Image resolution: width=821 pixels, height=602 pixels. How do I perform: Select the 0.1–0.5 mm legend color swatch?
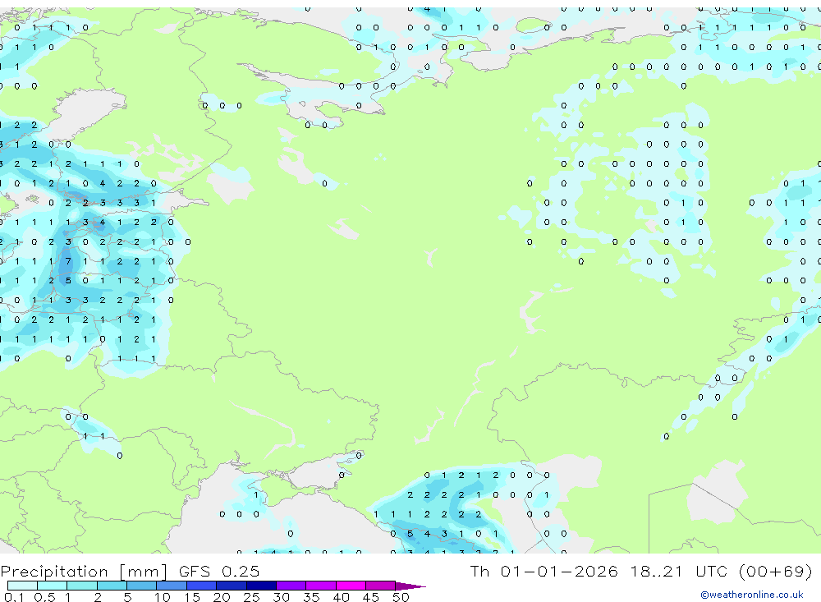point(22,586)
